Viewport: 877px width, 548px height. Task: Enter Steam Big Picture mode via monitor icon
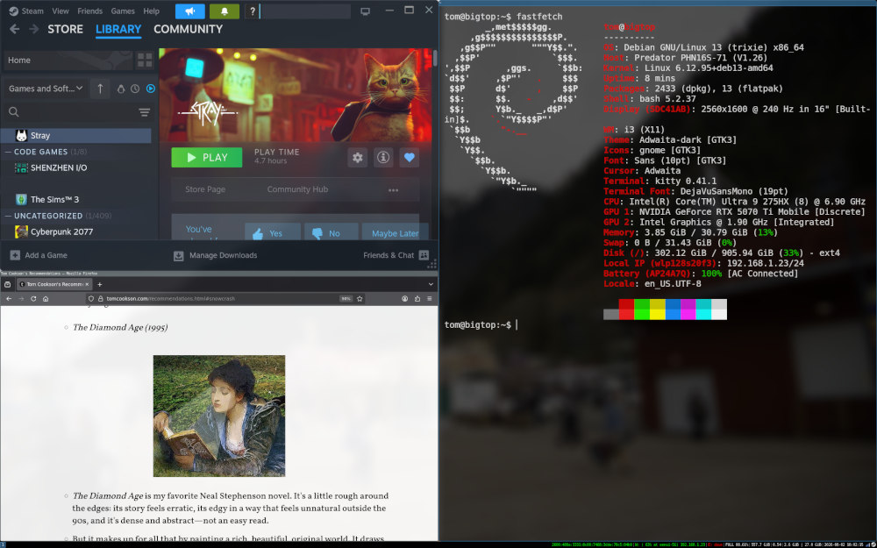365,11
